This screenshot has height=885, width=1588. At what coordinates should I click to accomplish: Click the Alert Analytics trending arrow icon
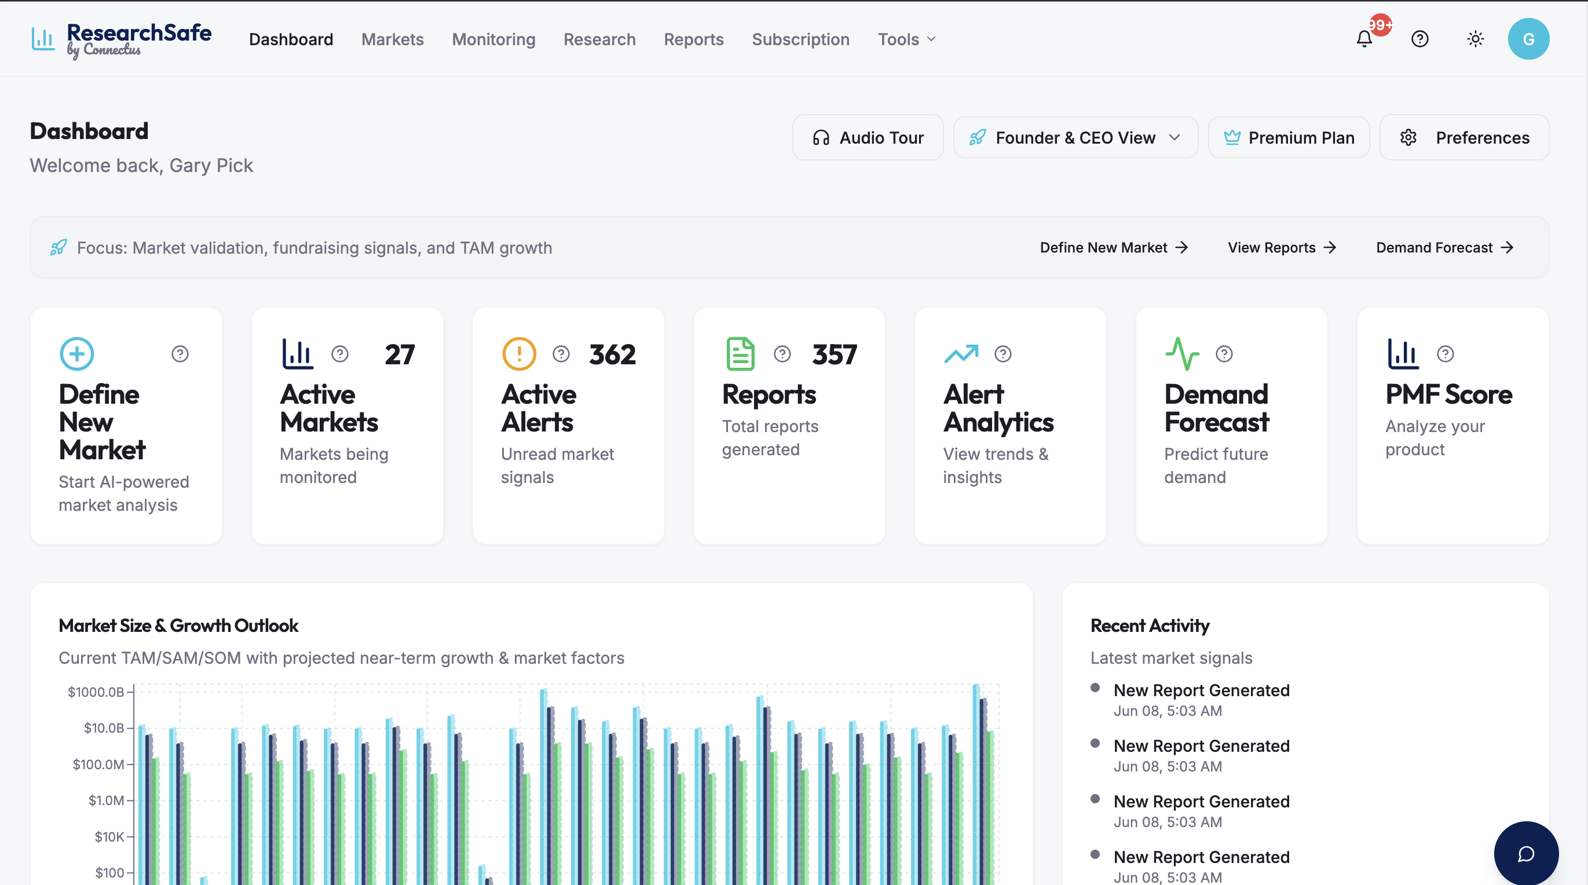tap(961, 353)
